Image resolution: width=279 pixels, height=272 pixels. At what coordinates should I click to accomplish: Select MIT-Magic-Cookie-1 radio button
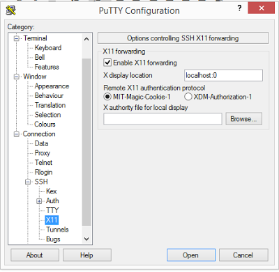point(107,97)
